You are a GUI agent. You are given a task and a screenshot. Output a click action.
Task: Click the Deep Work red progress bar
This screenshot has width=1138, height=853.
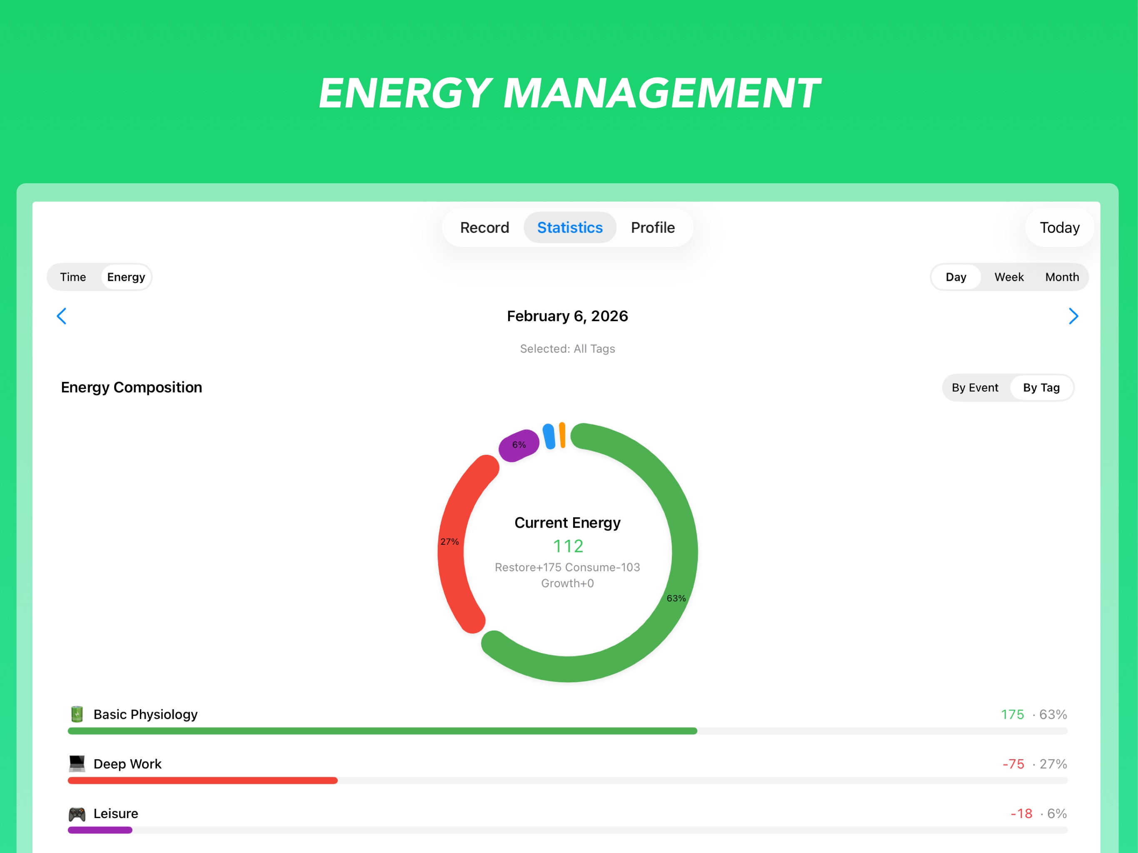203,781
